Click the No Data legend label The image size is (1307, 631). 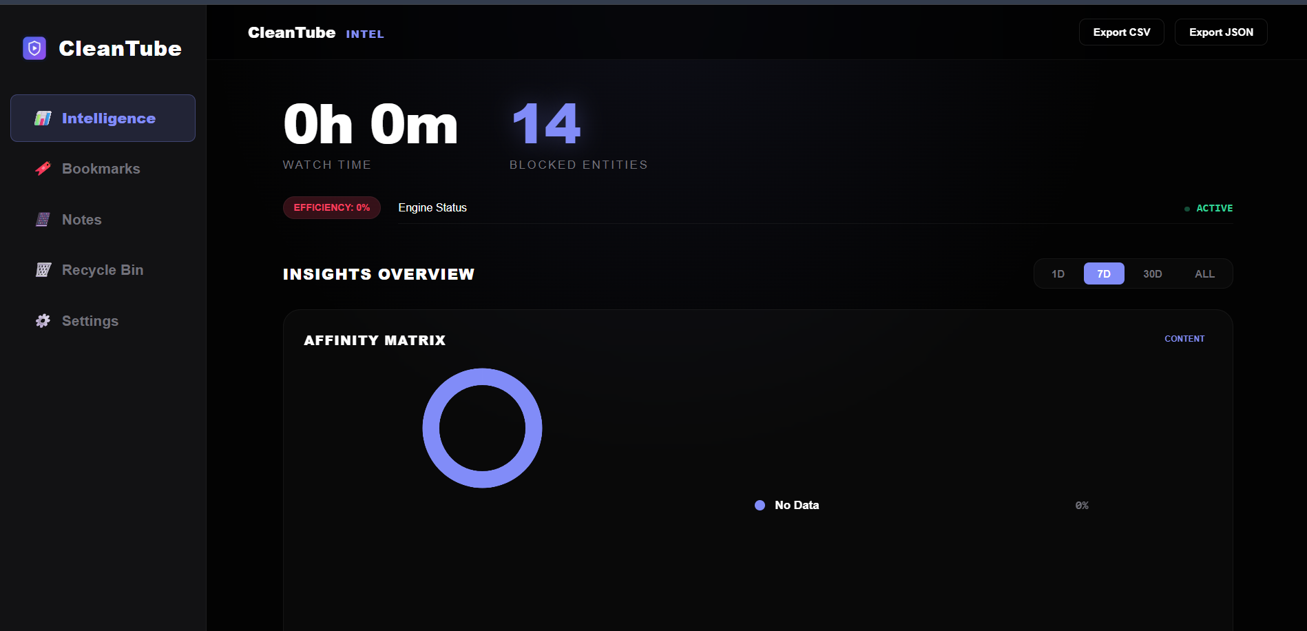pyautogui.click(x=797, y=506)
